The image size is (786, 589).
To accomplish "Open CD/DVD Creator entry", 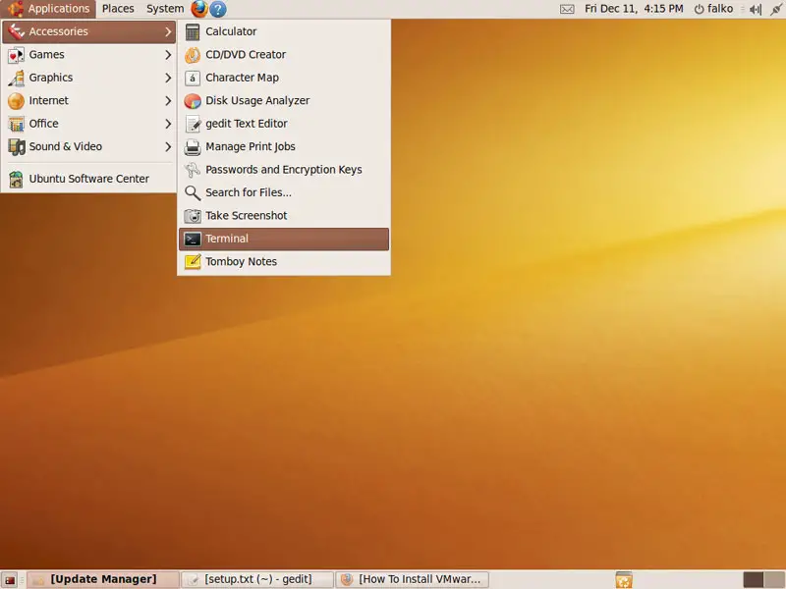I will [284, 55].
